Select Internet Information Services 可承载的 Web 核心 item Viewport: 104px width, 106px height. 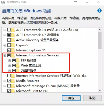(x=52, y=76)
